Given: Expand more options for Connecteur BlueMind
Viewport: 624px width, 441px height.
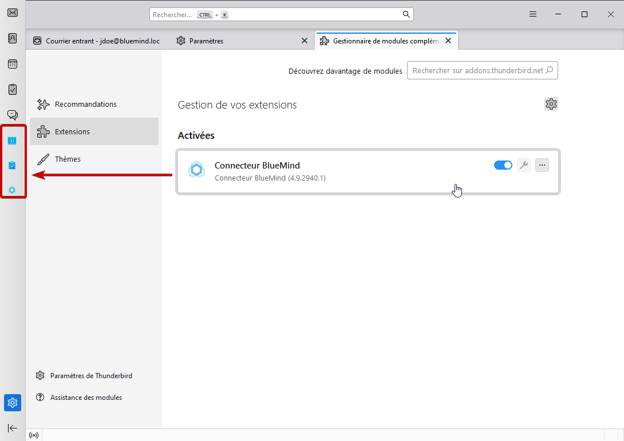Looking at the screenshot, I should tap(542, 165).
